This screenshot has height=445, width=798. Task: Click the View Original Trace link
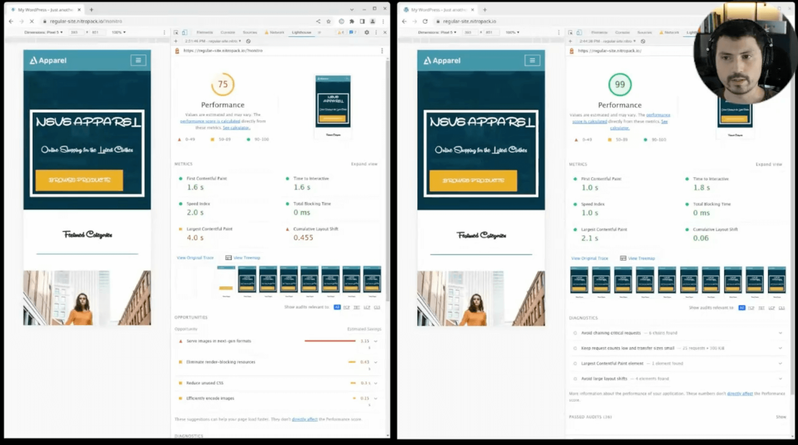[x=195, y=258]
